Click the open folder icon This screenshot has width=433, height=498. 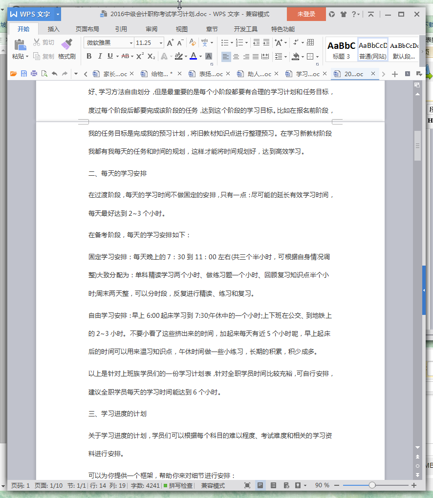coord(13,74)
